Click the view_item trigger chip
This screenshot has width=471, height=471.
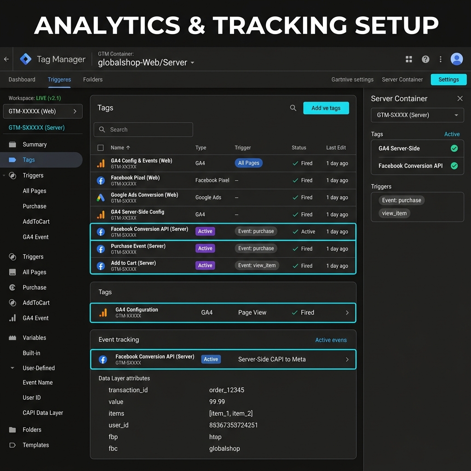(x=394, y=213)
